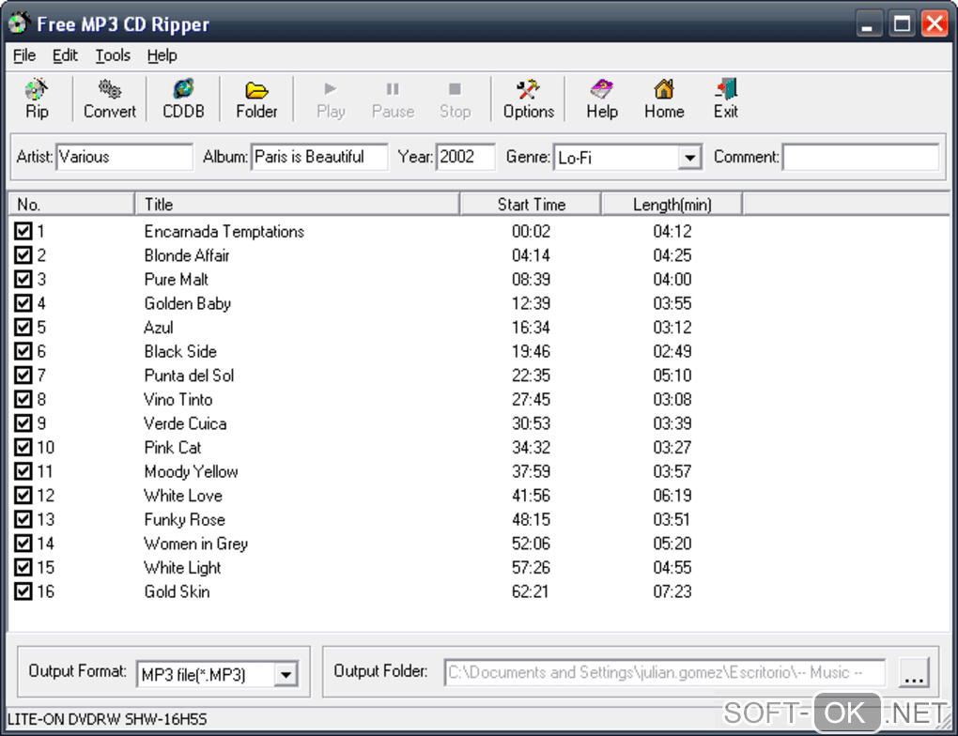The width and height of the screenshot is (958, 736).
Task: Uncheck track 1 Encarnada Temptations
Action: pos(23,231)
